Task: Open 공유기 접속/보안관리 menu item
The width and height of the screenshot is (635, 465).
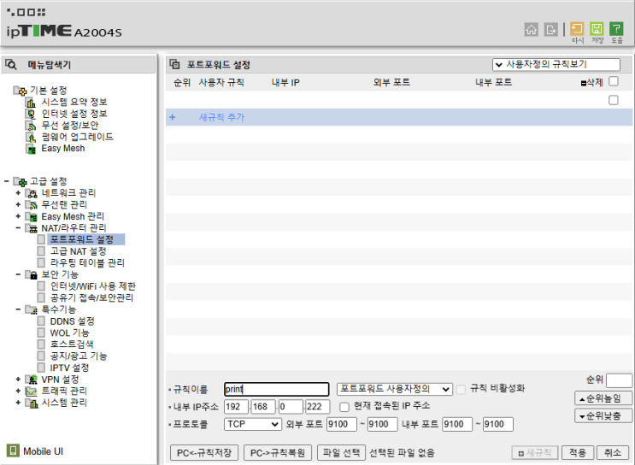Action: [x=91, y=297]
